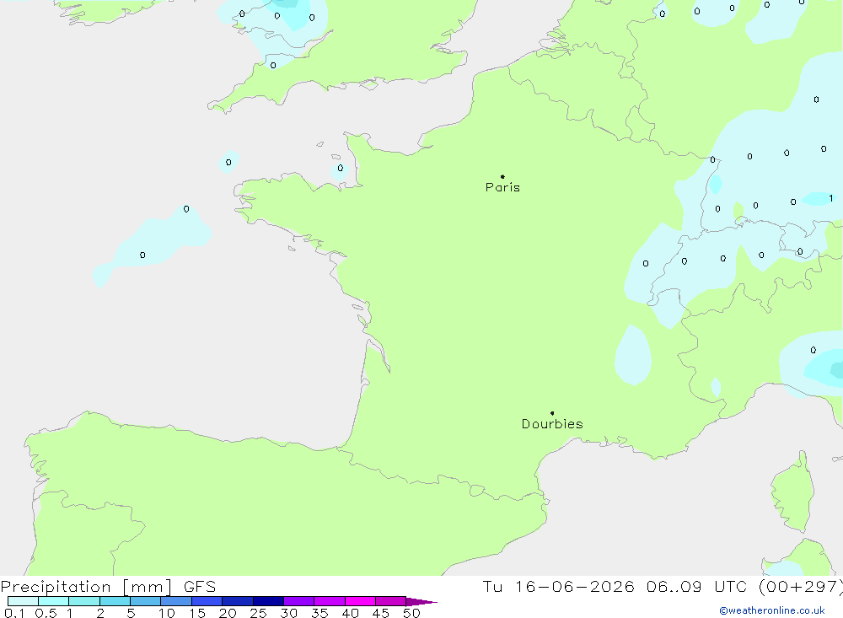
Task: Select the 20 mm legend color swatch
Action: click(x=238, y=601)
